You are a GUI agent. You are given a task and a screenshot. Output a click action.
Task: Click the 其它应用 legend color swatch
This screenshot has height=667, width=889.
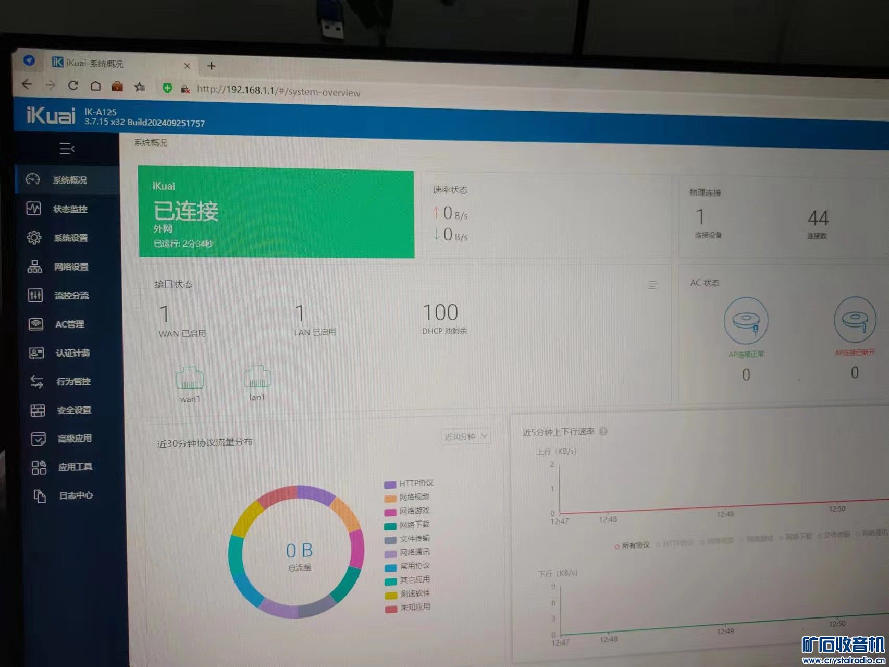[x=391, y=581]
